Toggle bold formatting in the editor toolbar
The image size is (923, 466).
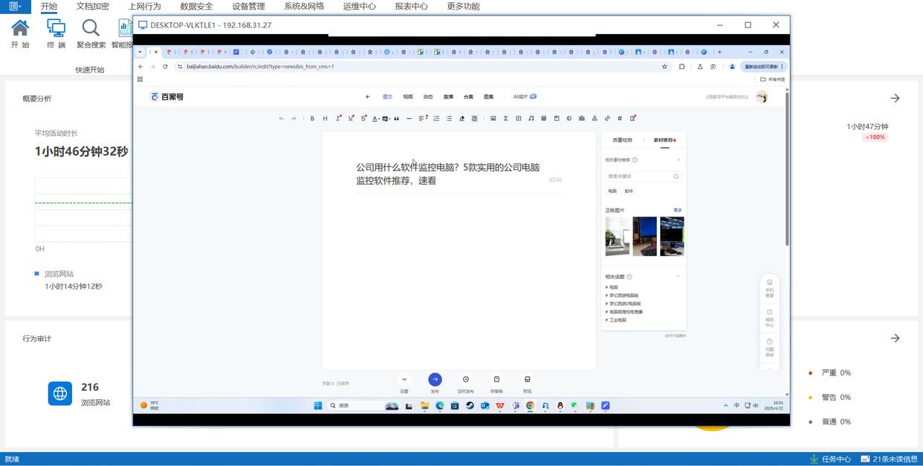tap(312, 119)
